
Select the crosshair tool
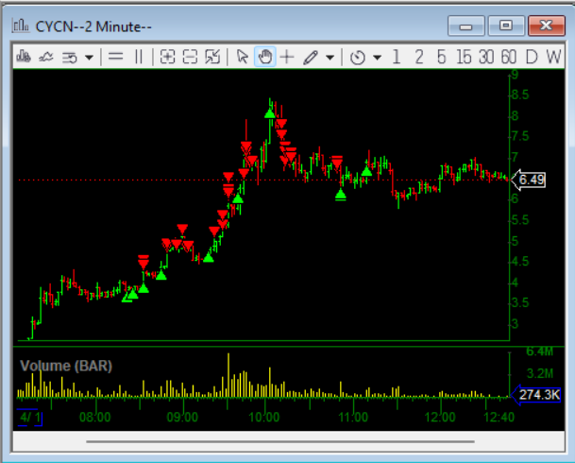click(x=287, y=57)
